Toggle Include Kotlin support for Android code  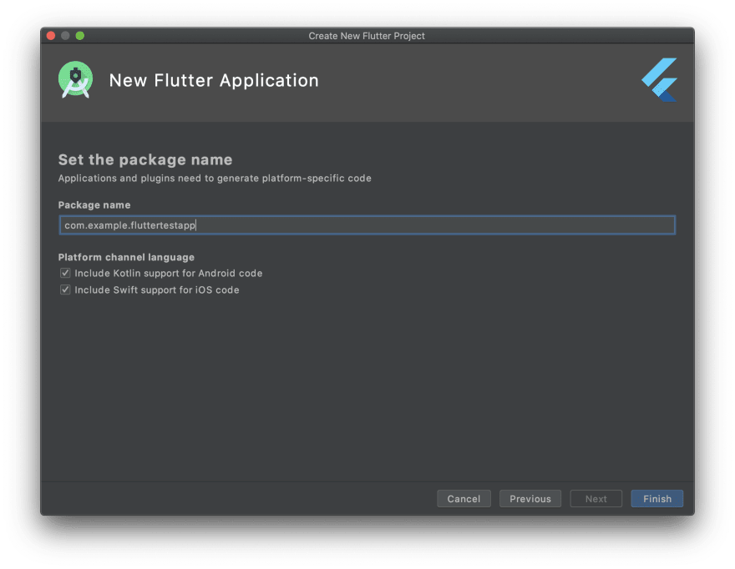pyautogui.click(x=65, y=273)
